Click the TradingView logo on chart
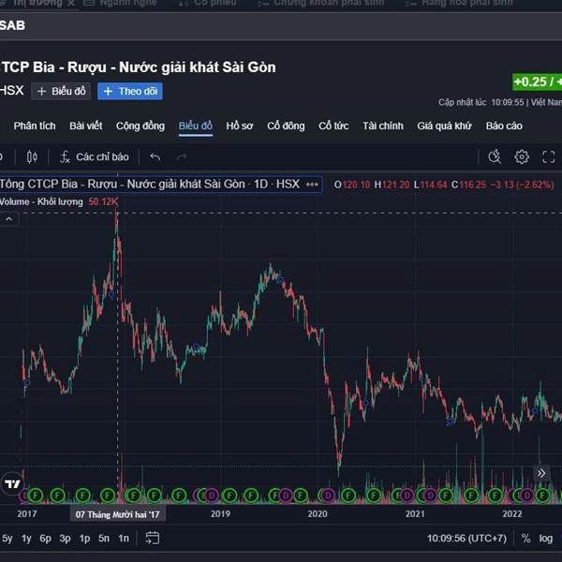This screenshot has width=562, height=562. pos(12,484)
